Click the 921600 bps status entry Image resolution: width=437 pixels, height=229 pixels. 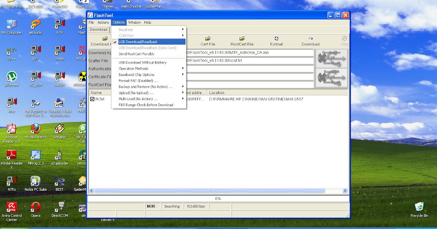(x=196, y=206)
